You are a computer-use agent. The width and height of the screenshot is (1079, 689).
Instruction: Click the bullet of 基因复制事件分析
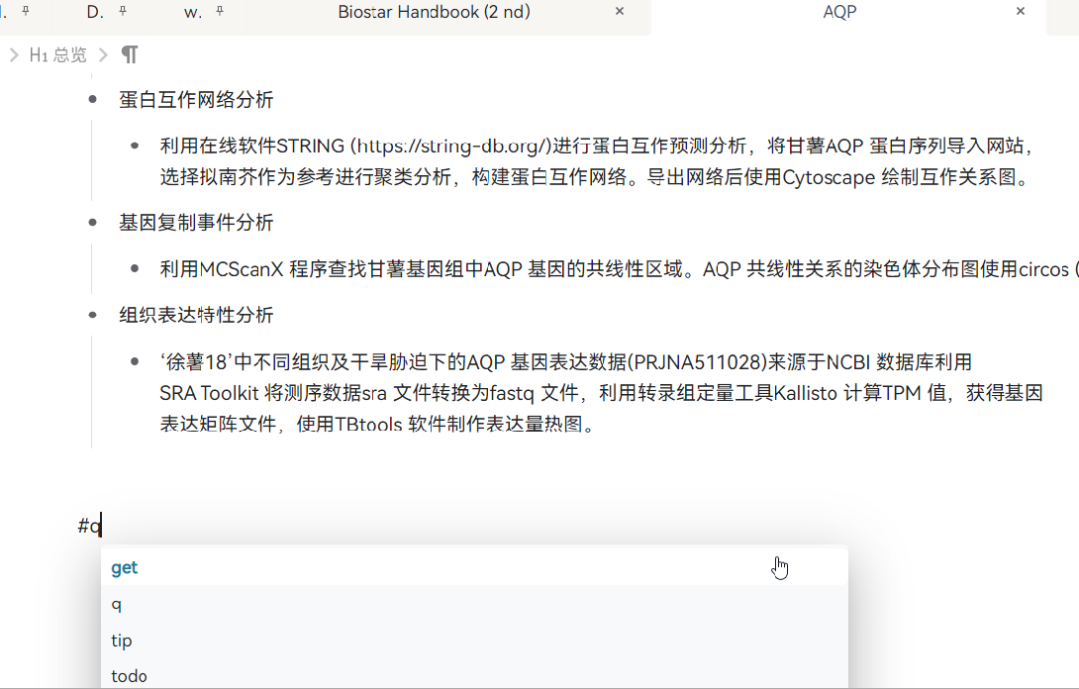92,223
